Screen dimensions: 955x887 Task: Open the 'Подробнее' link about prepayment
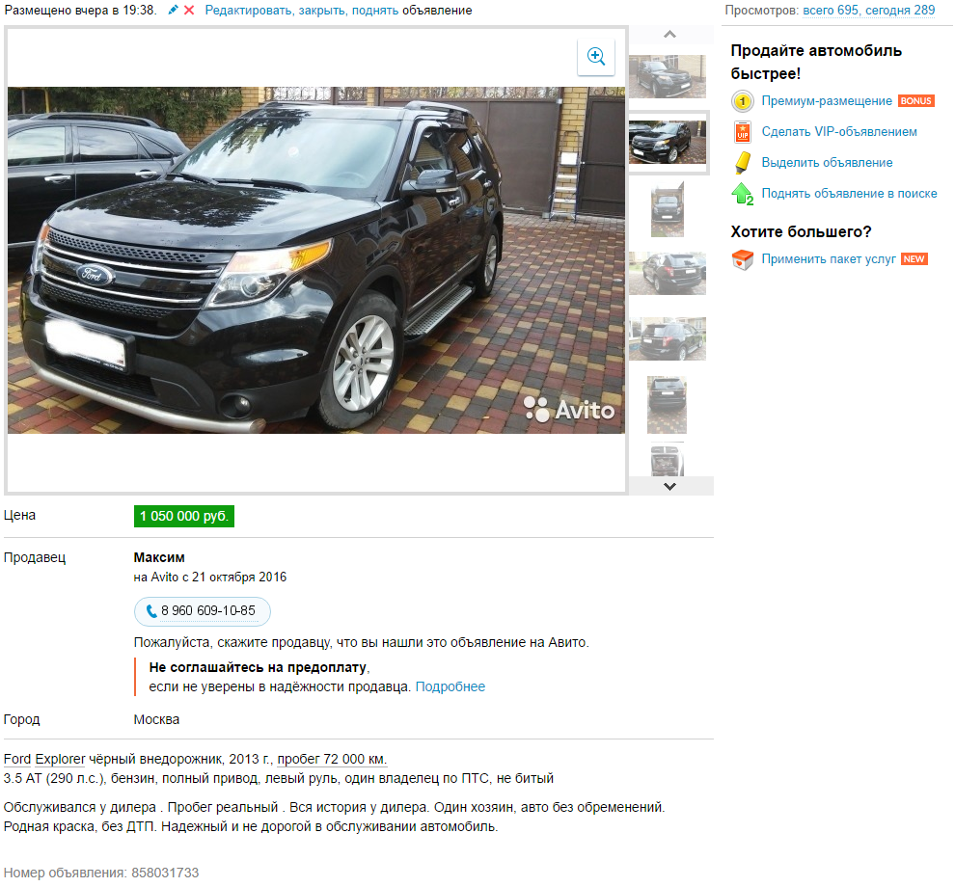(x=450, y=686)
